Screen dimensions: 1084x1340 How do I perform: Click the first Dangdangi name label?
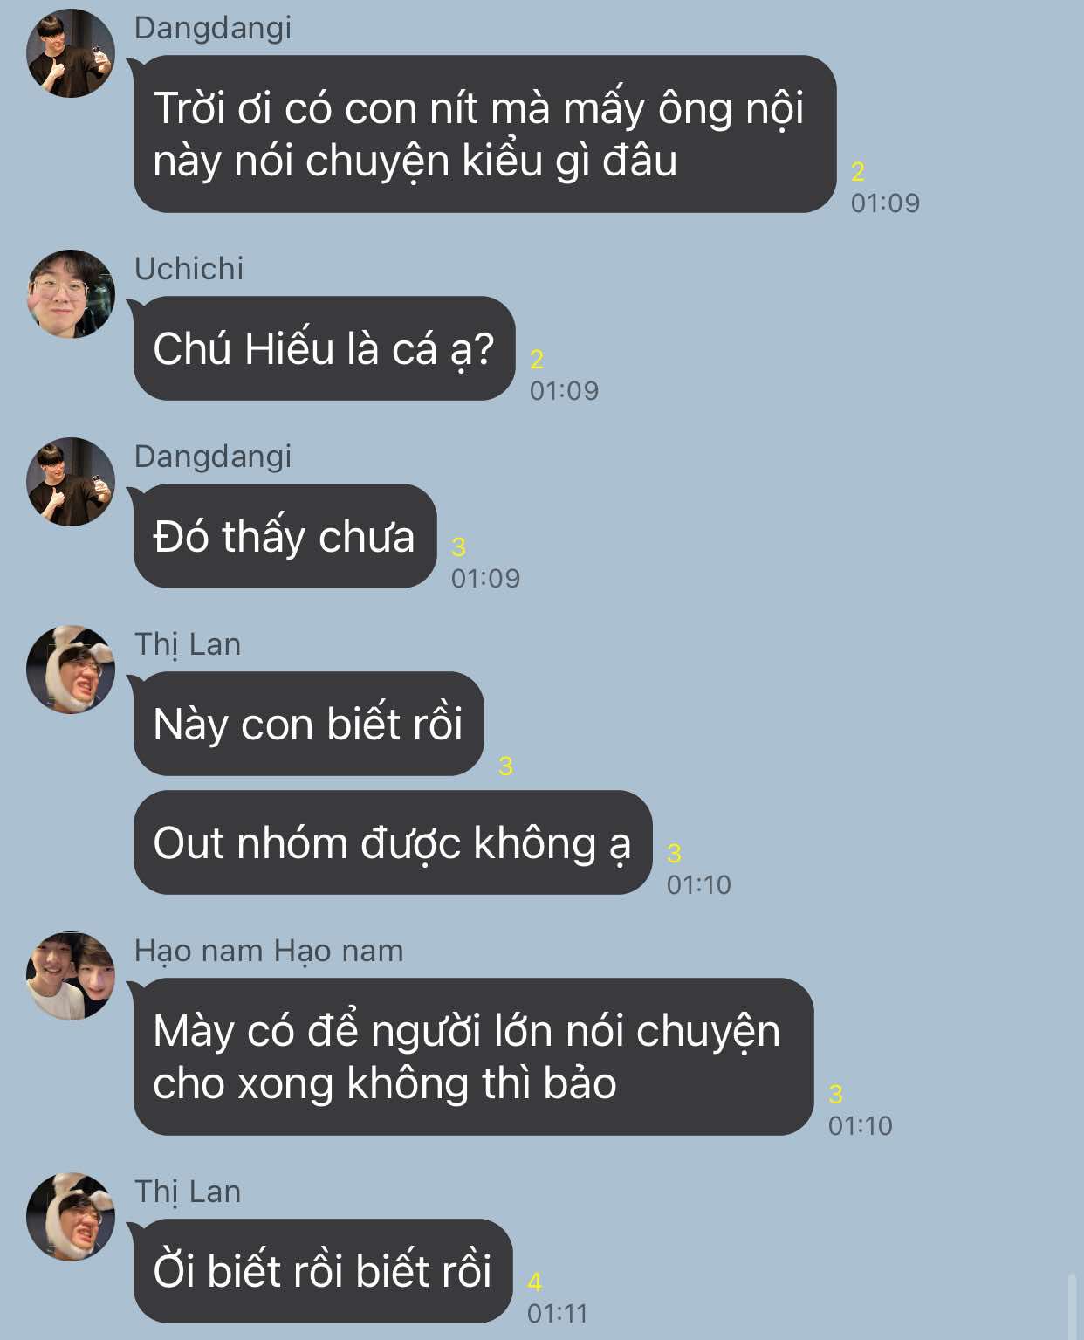[213, 28]
